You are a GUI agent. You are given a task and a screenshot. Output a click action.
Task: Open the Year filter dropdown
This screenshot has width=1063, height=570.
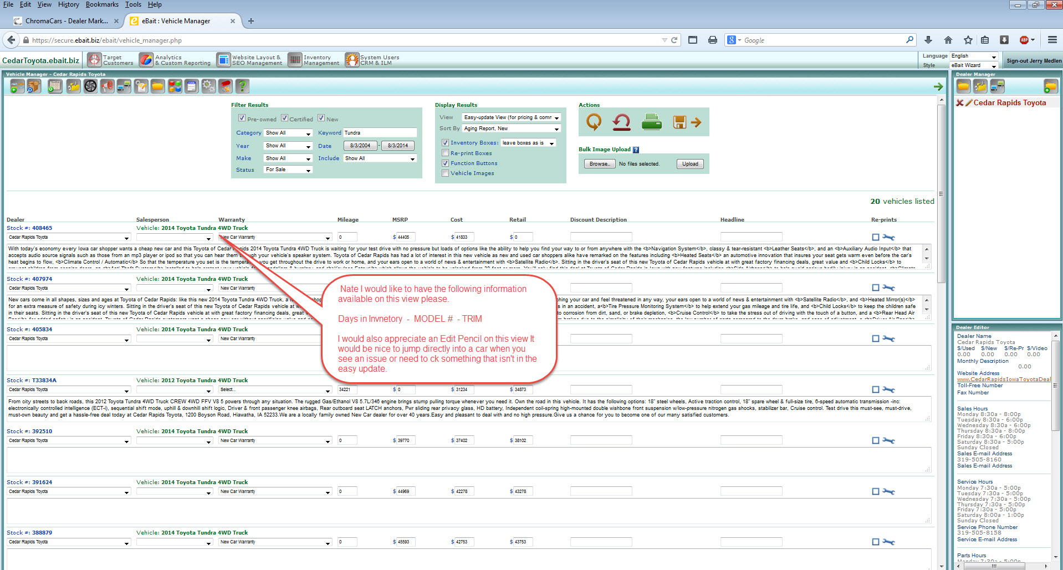pos(288,146)
